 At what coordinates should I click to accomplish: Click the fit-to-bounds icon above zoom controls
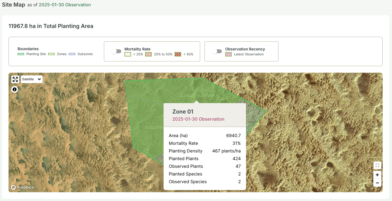pos(377,165)
